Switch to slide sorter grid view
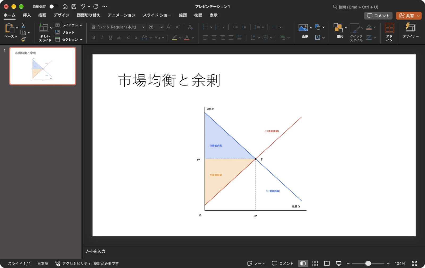Image resolution: width=425 pixels, height=268 pixels. click(x=315, y=263)
